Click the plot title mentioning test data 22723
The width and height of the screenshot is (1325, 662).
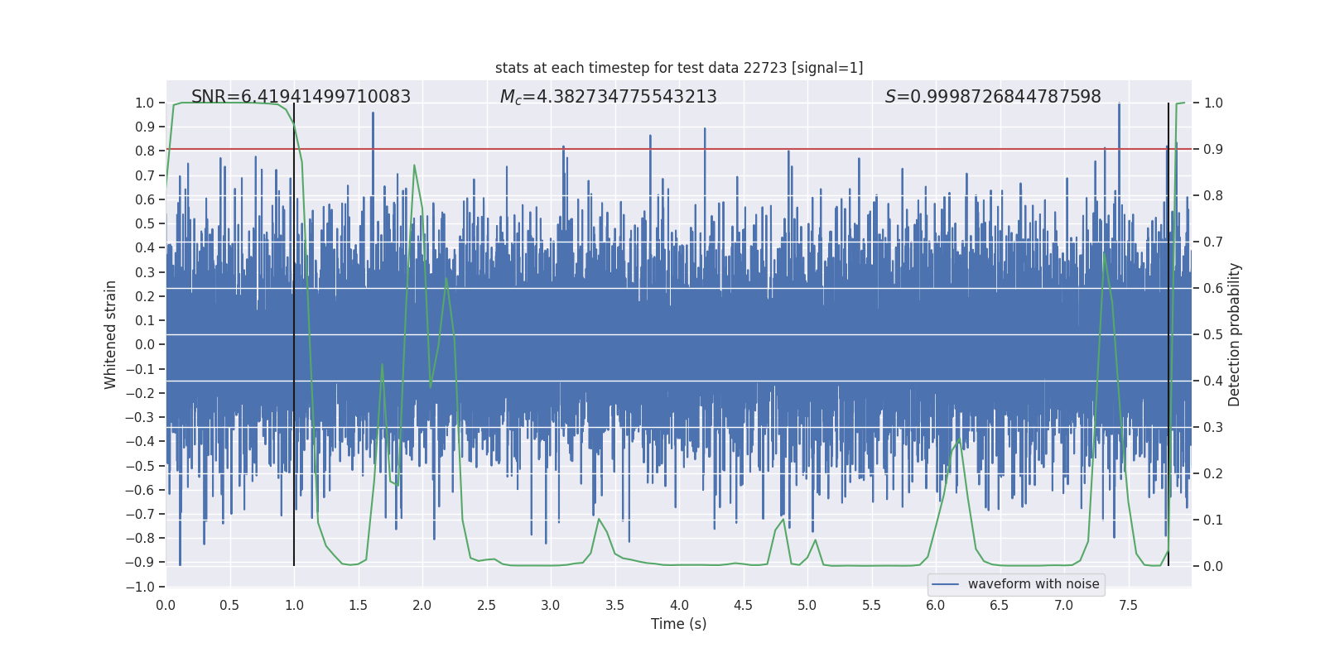[x=679, y=68]
